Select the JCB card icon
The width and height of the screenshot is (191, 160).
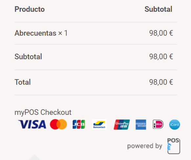(79, 124)
